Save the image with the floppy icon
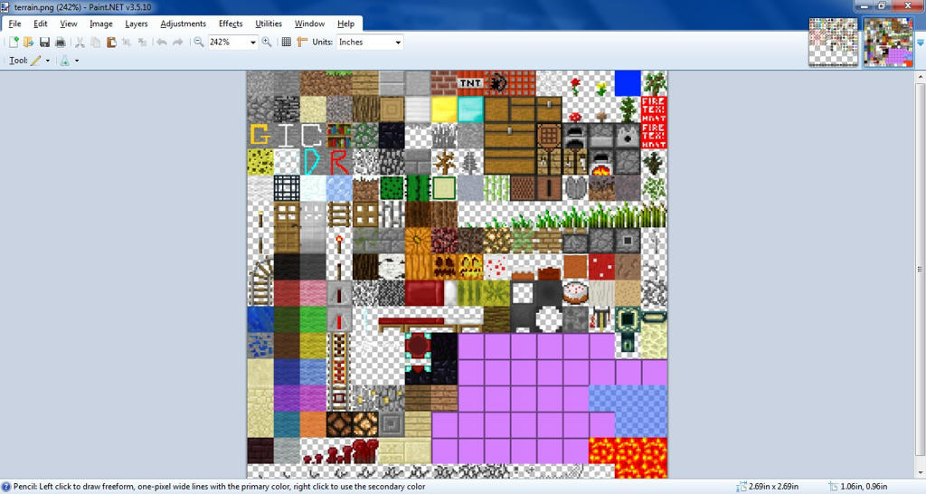The width and height of the screenshot is (926, 494). click(44, 43)
